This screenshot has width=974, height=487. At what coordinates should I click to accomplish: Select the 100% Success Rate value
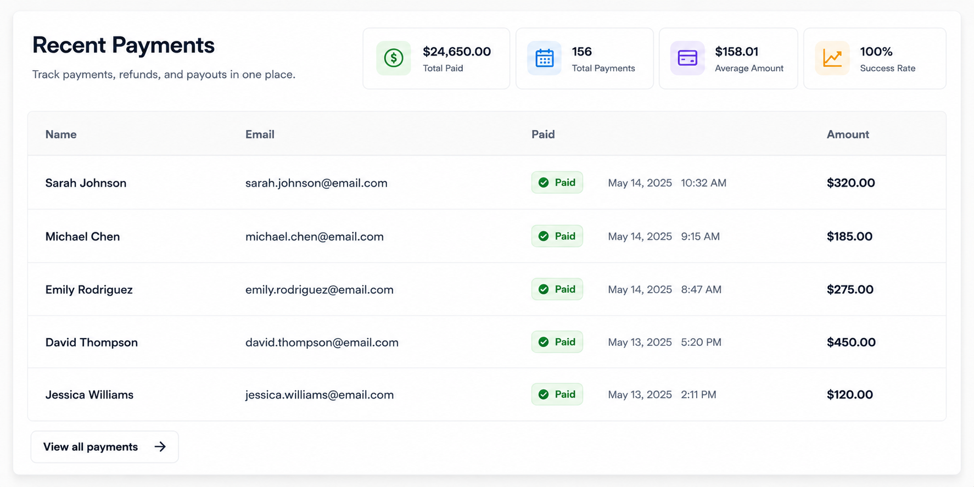[876, 52]
